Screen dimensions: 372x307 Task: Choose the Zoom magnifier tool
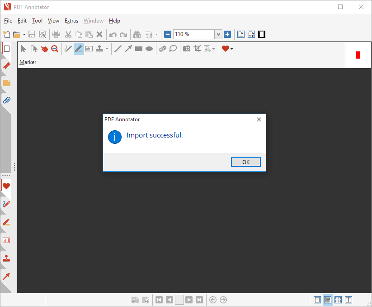coord(55,49)
